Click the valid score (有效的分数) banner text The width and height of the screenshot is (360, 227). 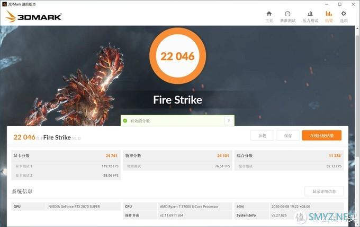click(x=140, y=121)
